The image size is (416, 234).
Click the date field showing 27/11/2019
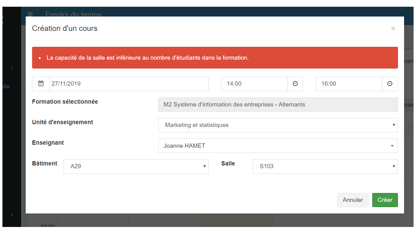point(128,84)
